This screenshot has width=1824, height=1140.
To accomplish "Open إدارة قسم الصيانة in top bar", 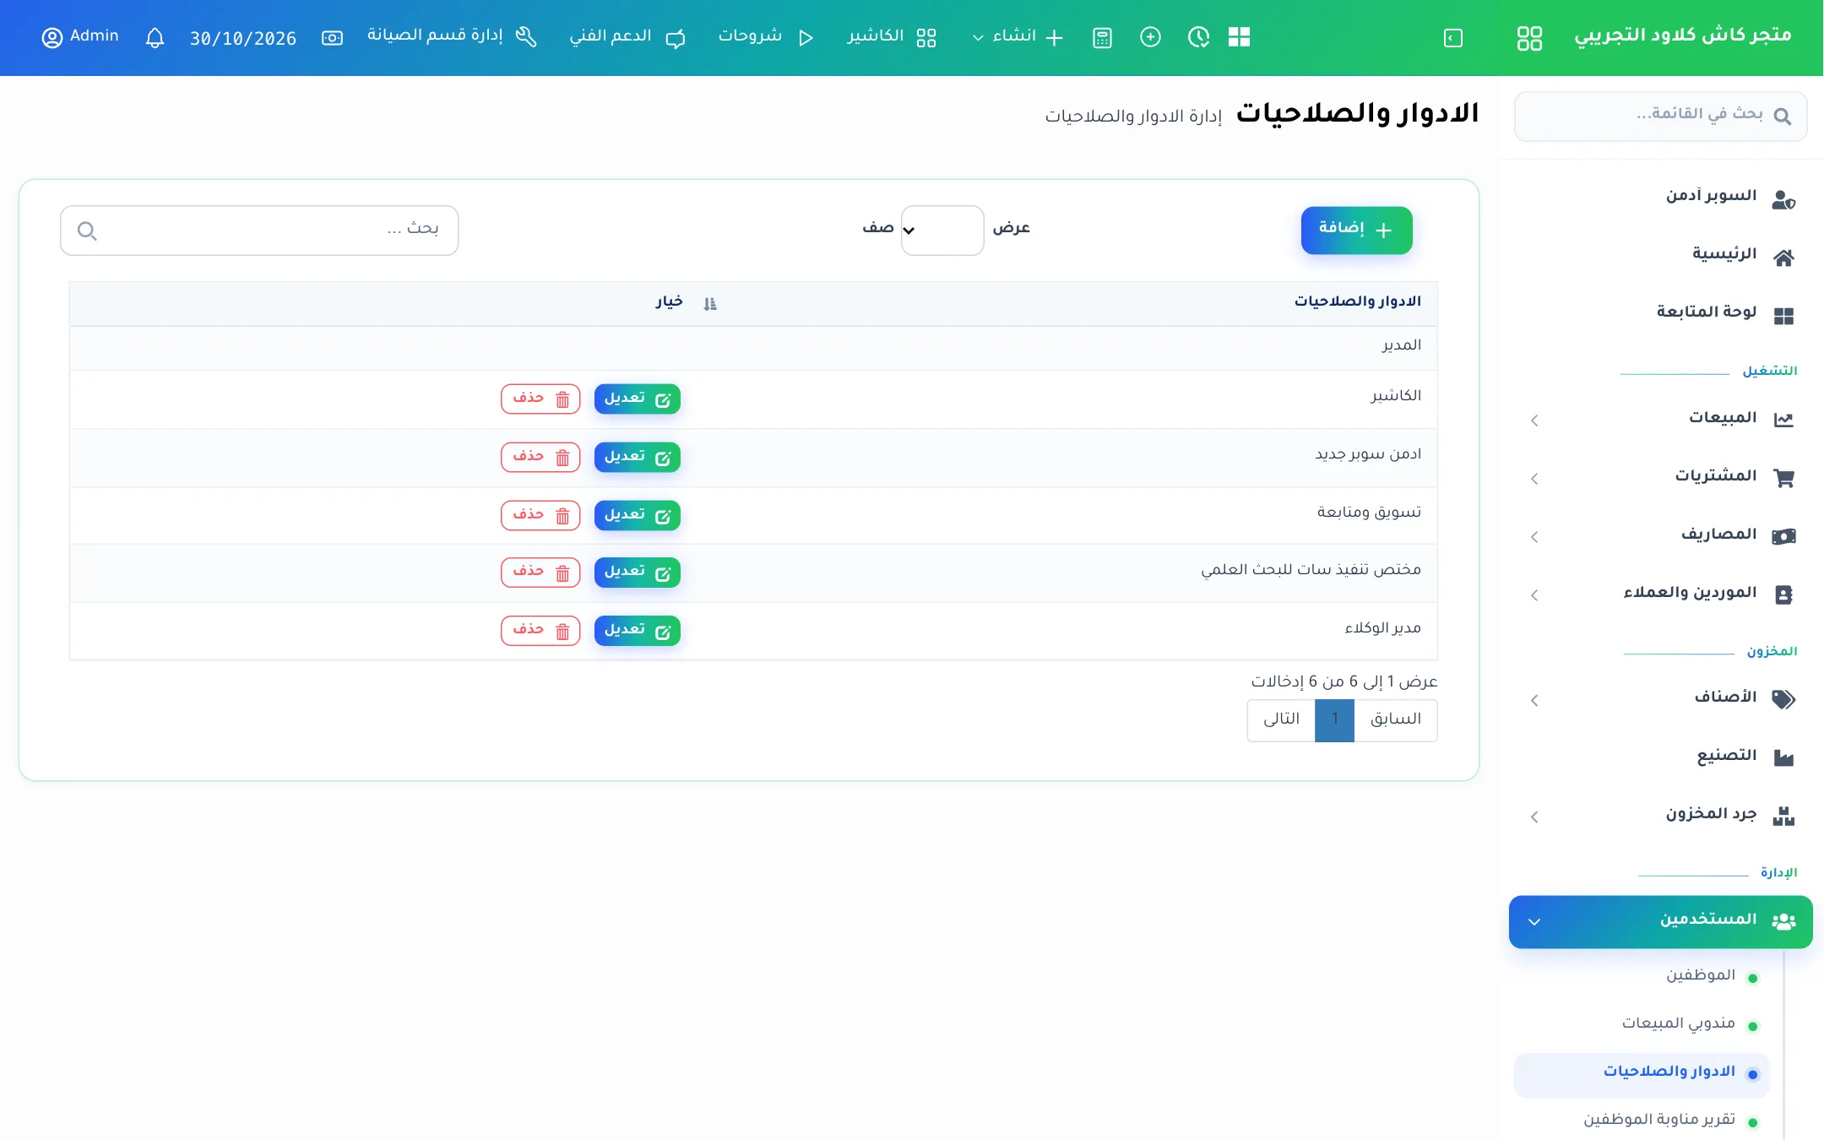I will click(452, 36).
